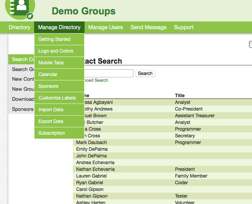Viewport: 252px width, 204px height.
Task: Select Mobile Tabs from dropdown
Action: pos(51,63)
